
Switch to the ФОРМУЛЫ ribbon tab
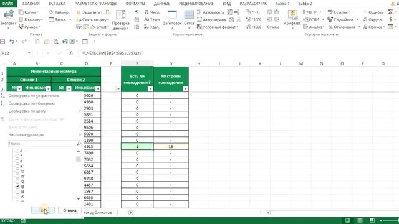coord(135,4)
